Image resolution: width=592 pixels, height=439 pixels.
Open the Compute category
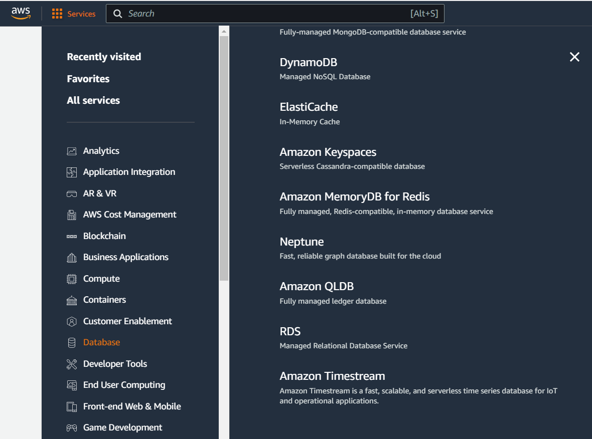coord(101,279)
